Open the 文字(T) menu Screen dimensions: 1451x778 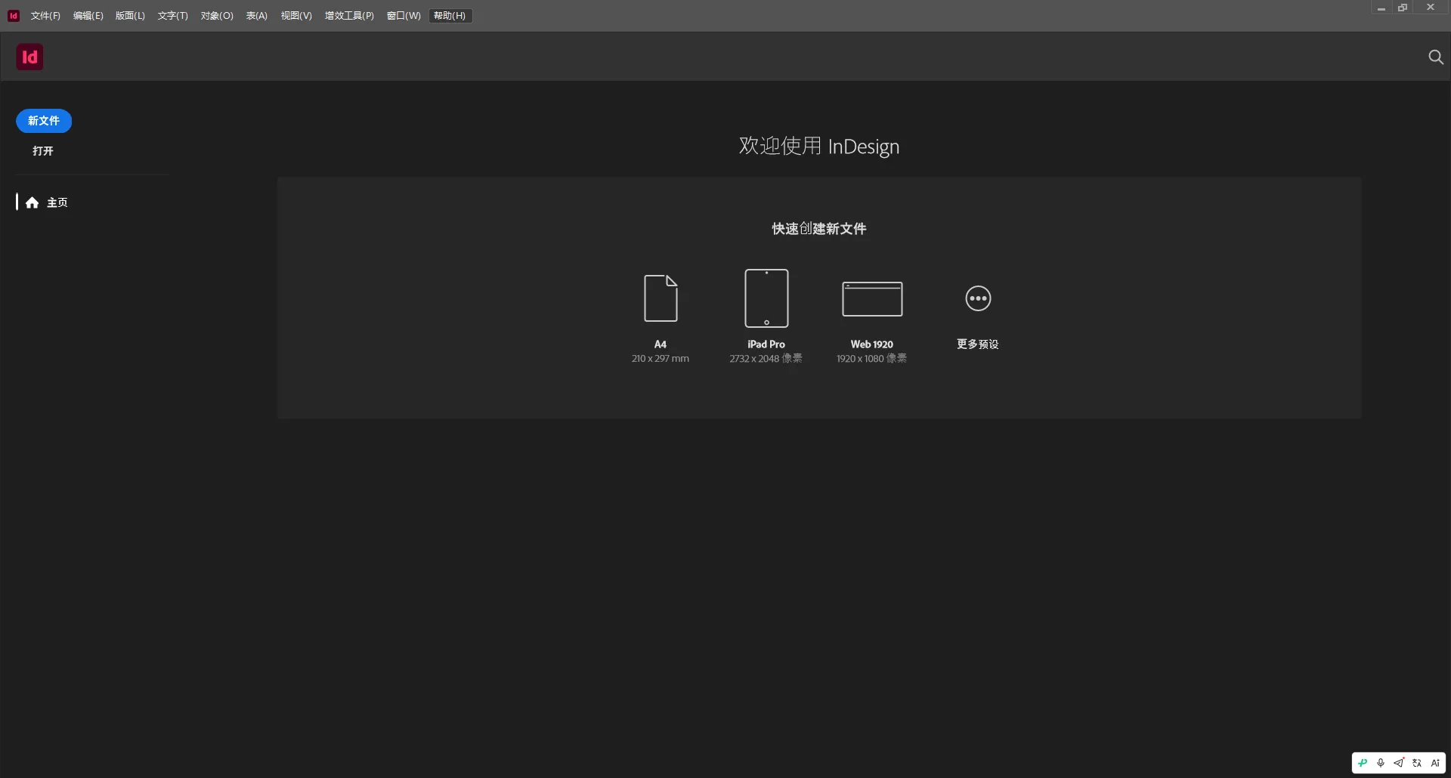pyautogui.click(x=173, y=16)
